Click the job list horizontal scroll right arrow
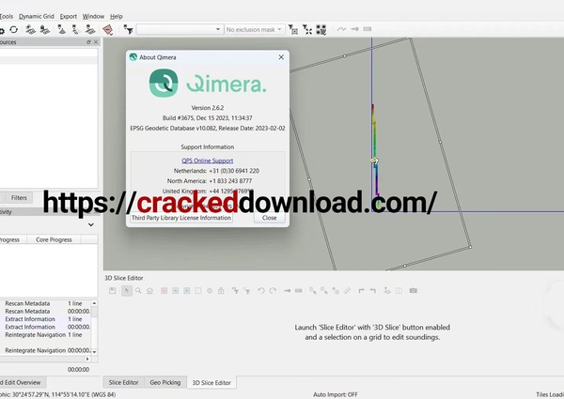The height and width of the screenshot is (399, 564). click(87, 359)
